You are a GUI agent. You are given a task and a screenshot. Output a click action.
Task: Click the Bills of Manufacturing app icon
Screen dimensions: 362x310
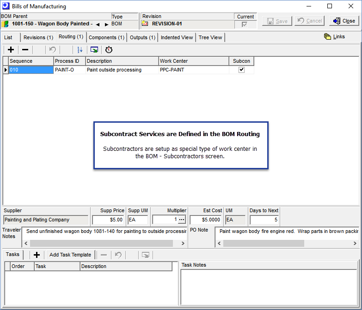[x=6, y=6]
